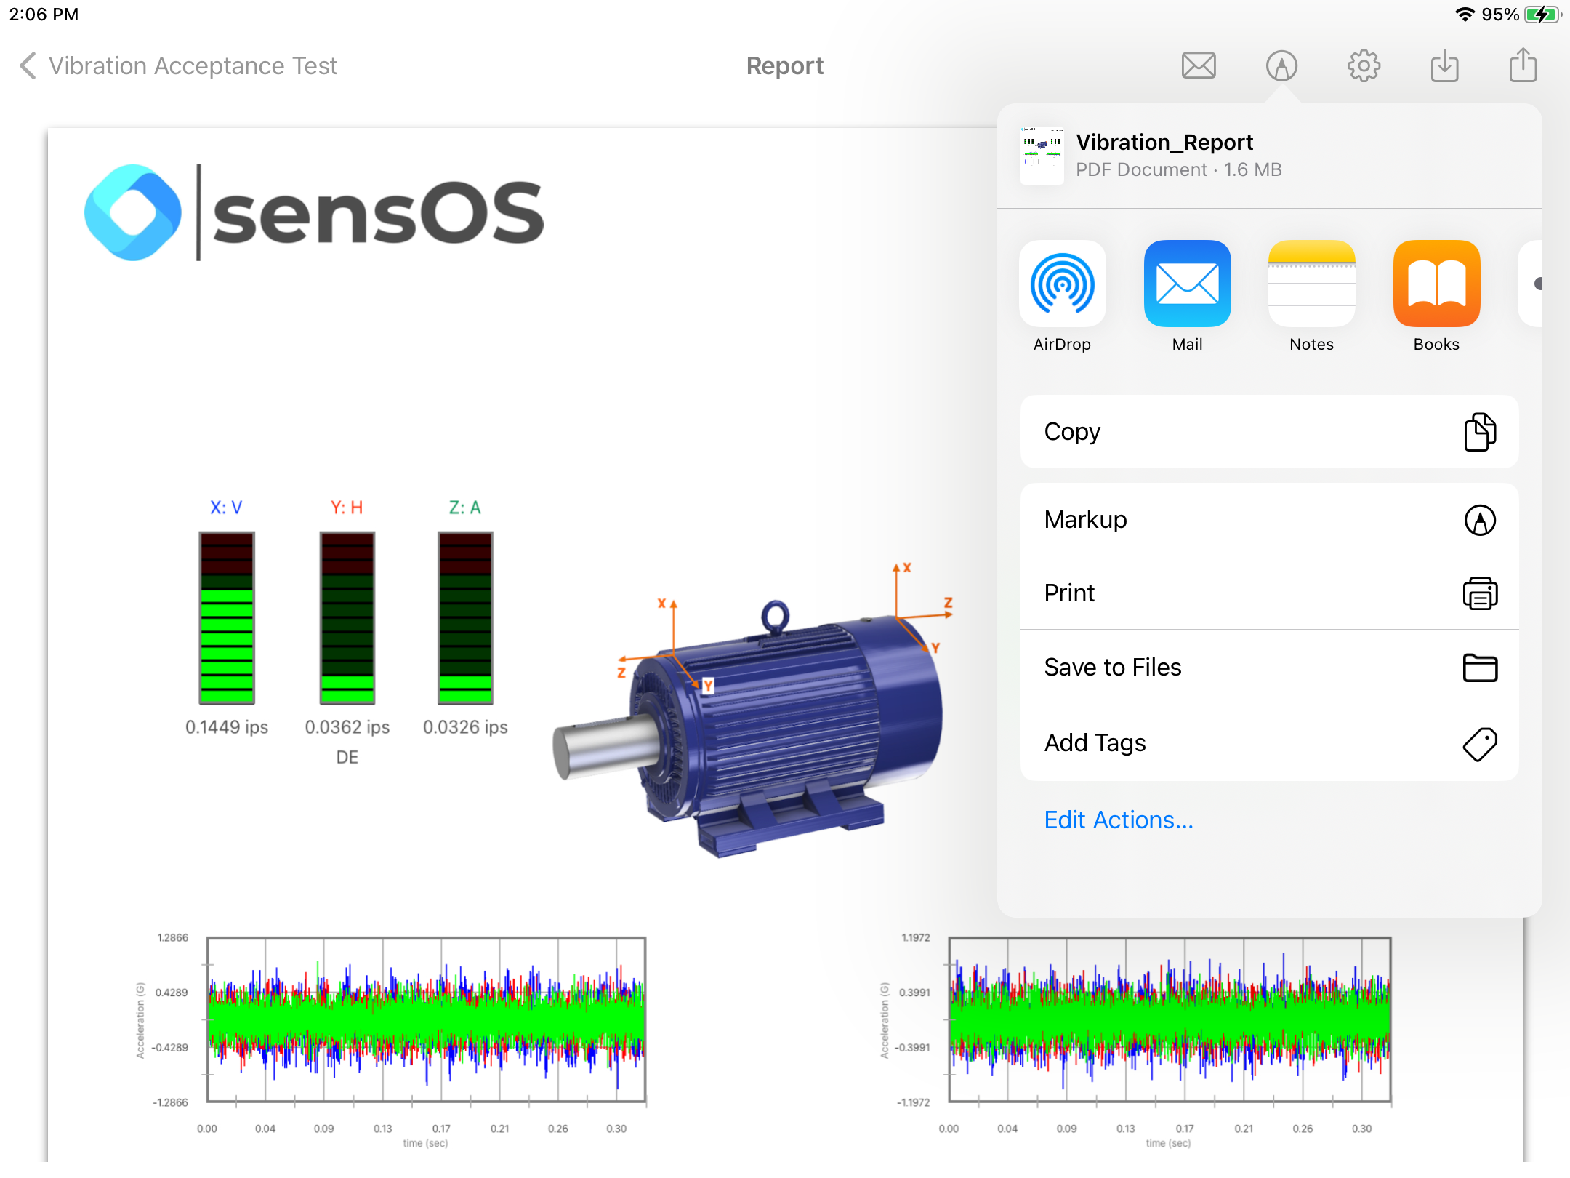Tap the sensOS logo
Screen dimensions: 1570x1178
tap(314, 212)
